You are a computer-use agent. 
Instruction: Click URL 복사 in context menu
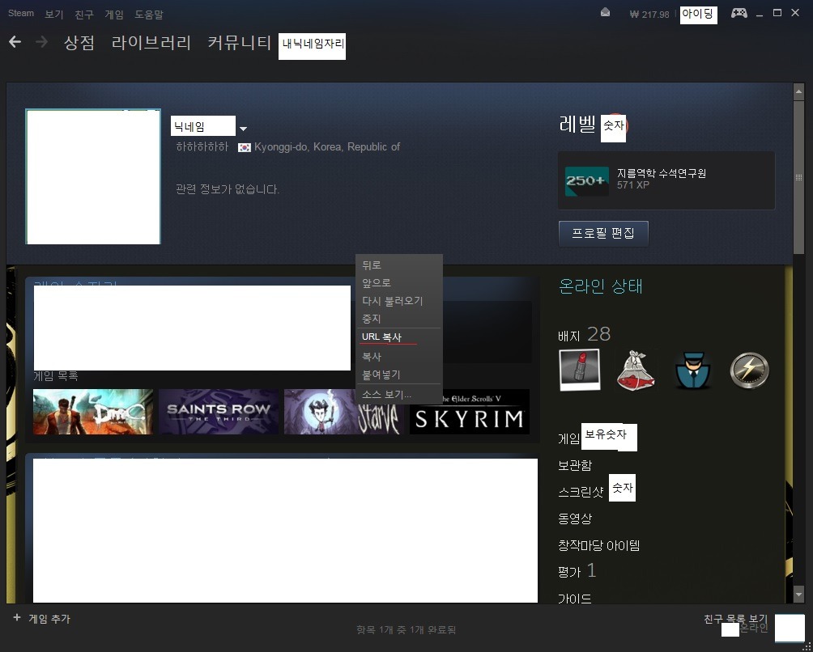(x=398, y=337)
